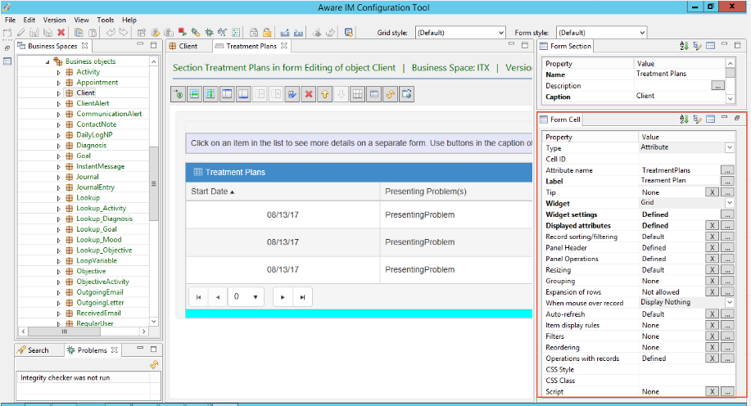The height and width of the screenshot is (406, 751).
Task: Open the Type dropdown showing Attribute
Action: [729, 147]
